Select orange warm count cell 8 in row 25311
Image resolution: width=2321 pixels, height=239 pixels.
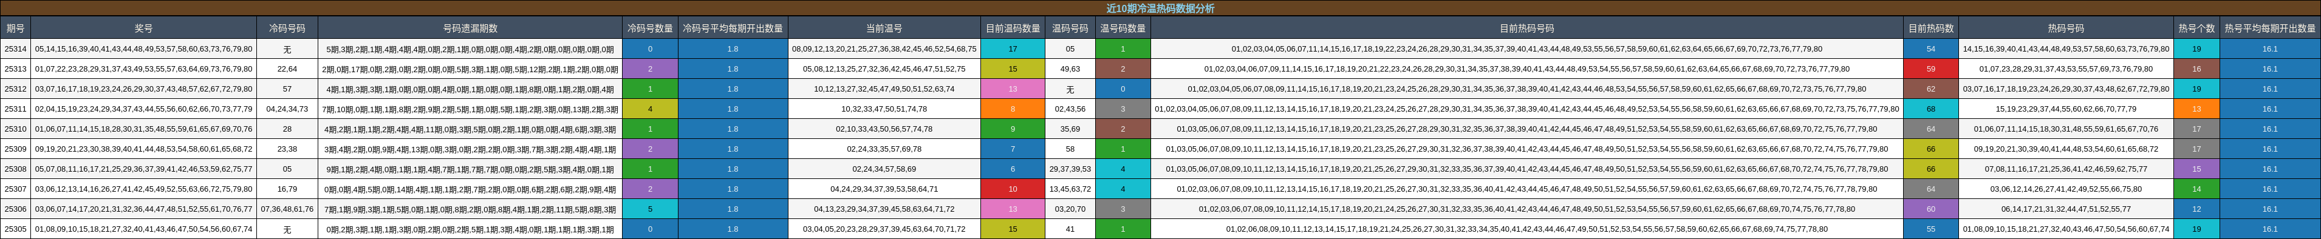[x=1013, y=109]
